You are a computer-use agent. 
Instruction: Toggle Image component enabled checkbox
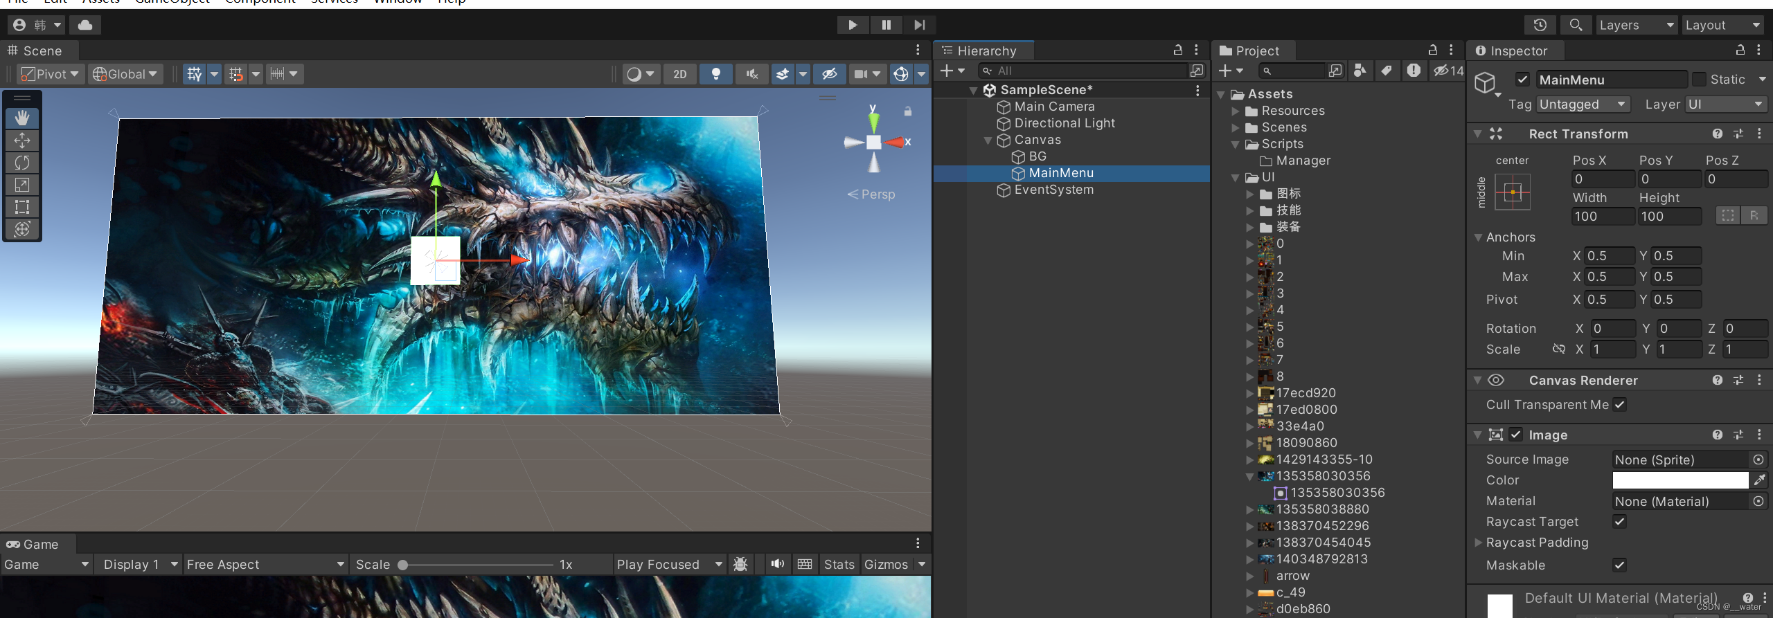tap(1516, 435)
